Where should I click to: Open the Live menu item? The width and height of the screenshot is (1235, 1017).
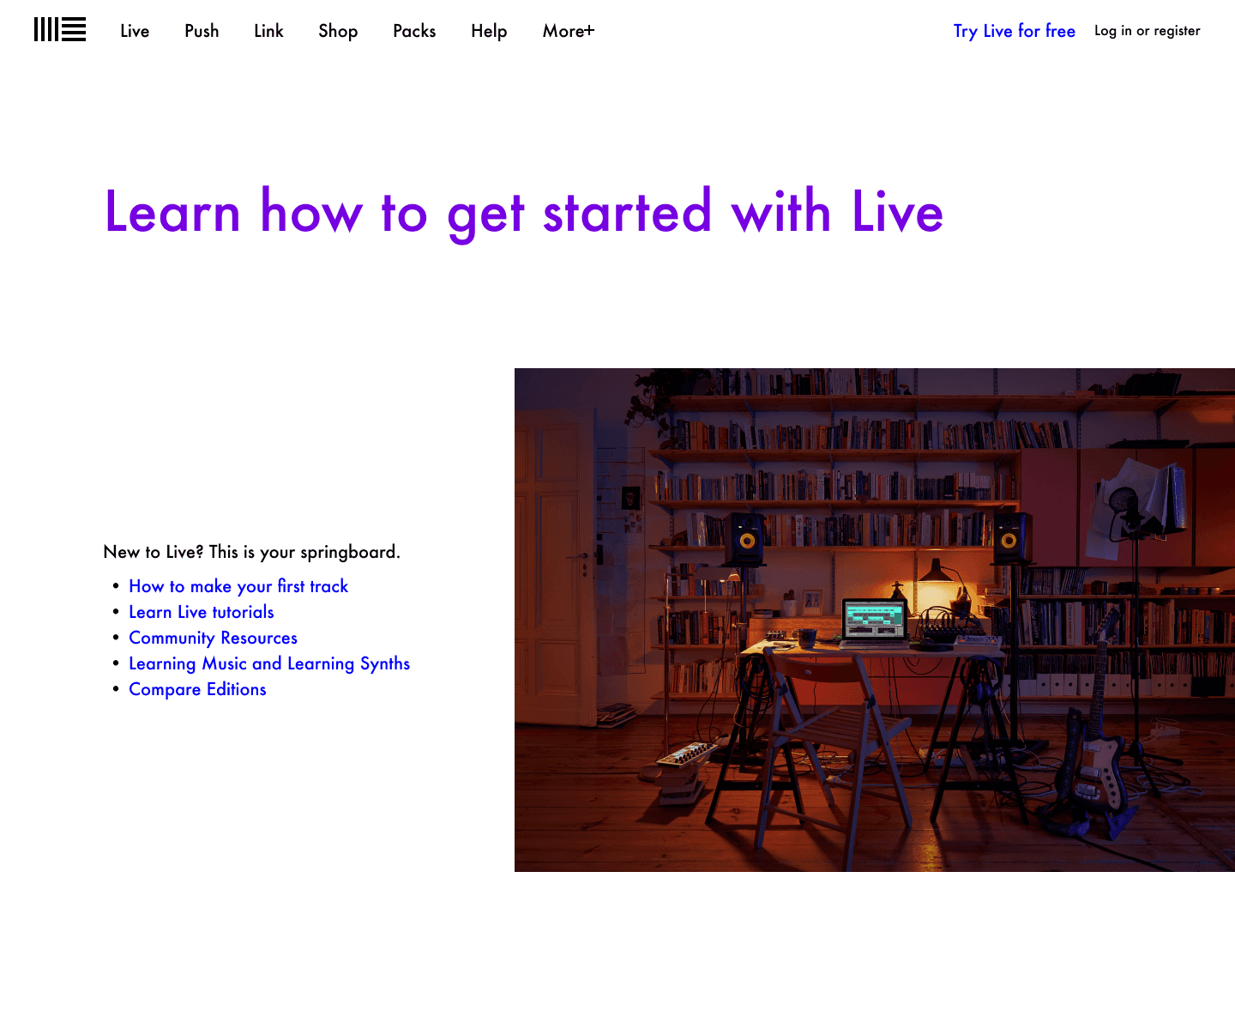(135, 31)
